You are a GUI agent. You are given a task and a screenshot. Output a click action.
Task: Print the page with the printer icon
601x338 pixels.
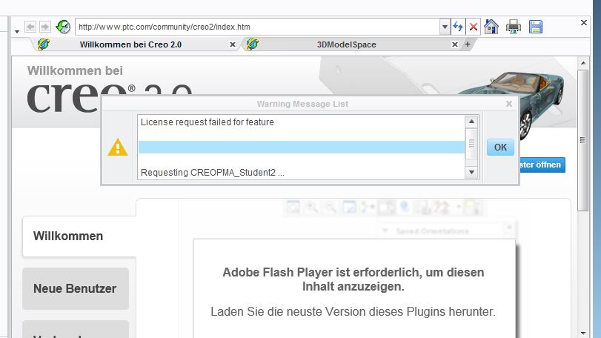pyautogui.click(x=514, y=27)
